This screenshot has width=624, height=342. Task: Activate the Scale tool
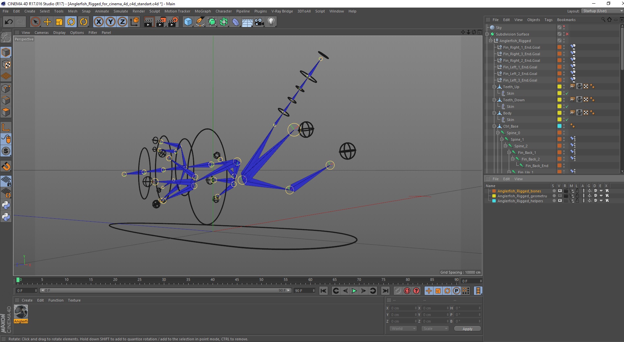coord(59,22)
